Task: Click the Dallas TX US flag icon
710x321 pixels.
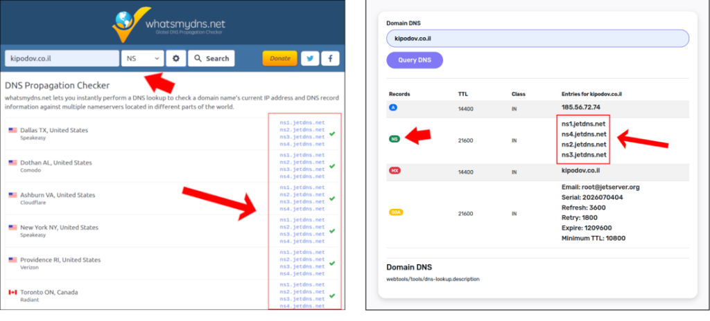Action: pyautogui.click(x=12, y=130)
